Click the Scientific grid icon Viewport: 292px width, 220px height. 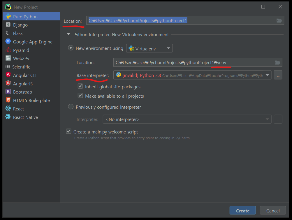[x=8, y=66]
